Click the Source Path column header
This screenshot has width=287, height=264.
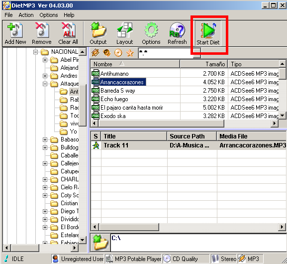[192, 136]
